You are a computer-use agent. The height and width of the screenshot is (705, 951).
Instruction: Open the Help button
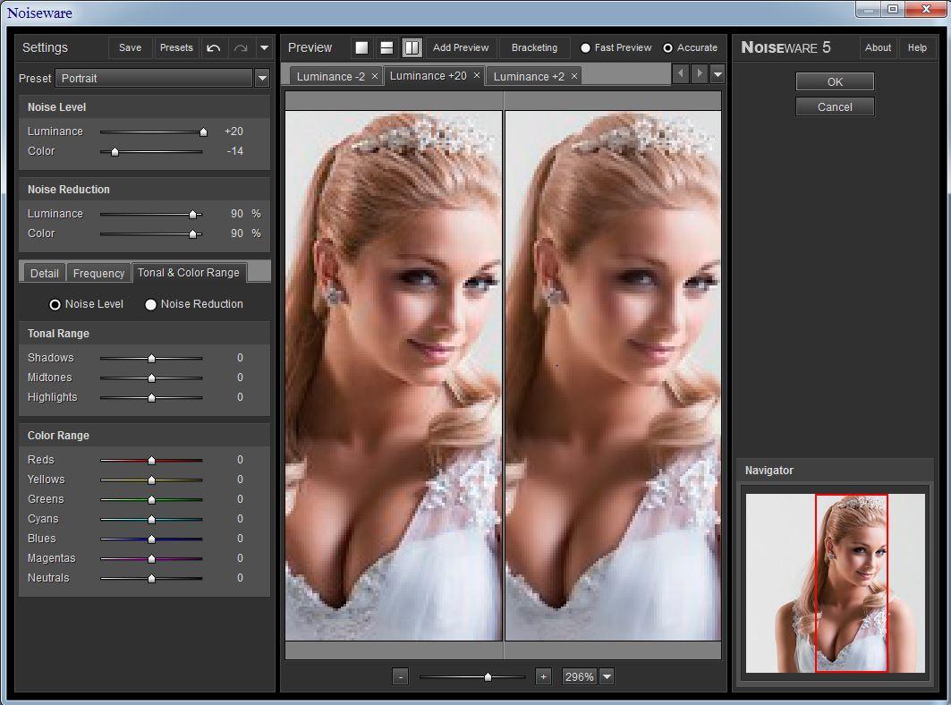(x=917, y=48)
